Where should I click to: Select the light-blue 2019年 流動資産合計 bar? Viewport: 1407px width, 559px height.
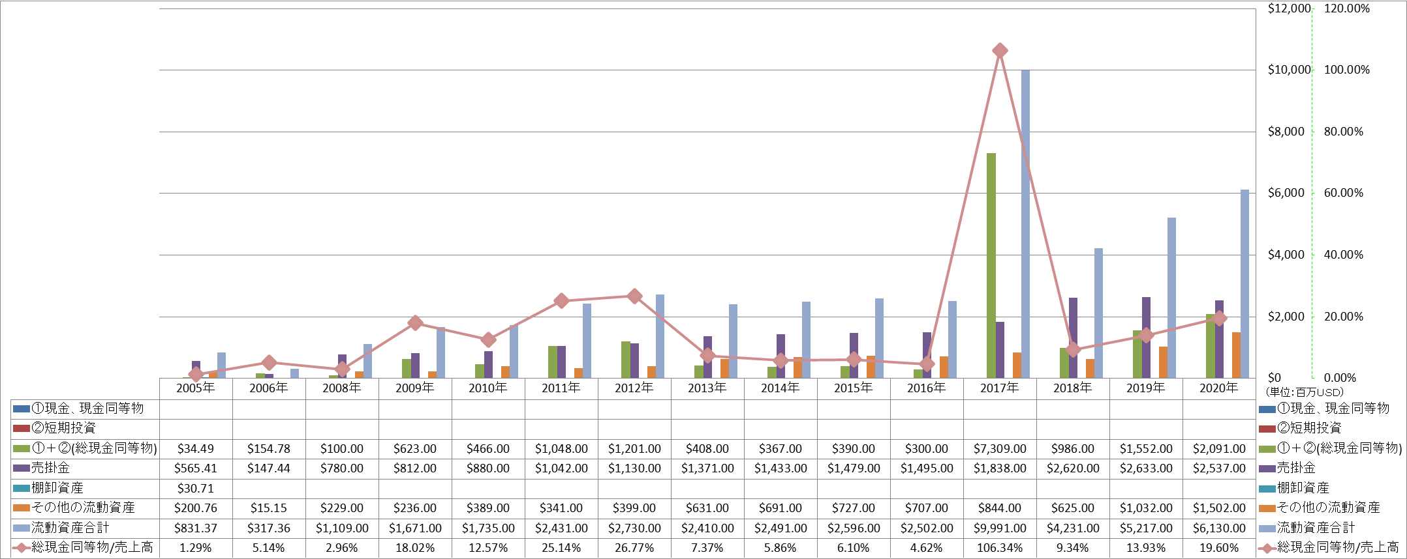tap(1171, 298)
